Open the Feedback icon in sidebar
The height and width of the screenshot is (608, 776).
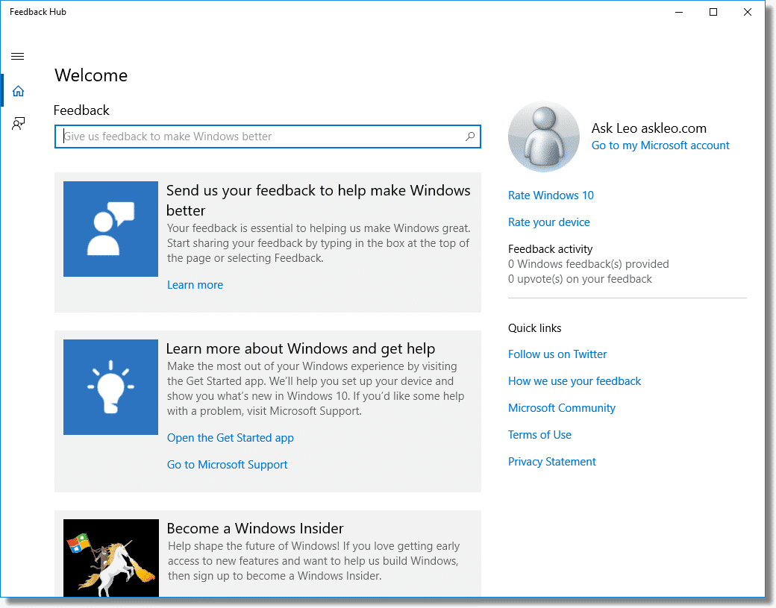coord(18,124)
